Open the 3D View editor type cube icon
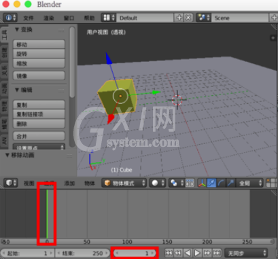 point(10,183)
